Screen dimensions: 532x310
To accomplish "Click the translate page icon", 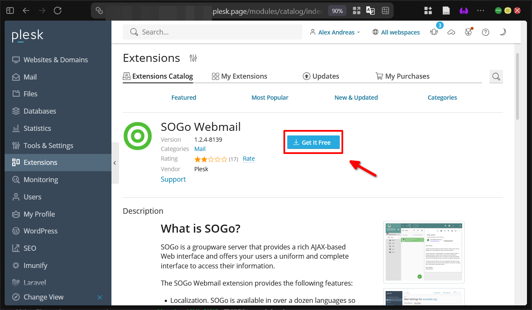I will point(371,11).
